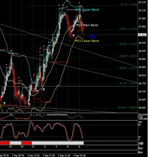Click the 3 Sep 09:30 time label
The image size is (148, 157).
(18, 155)
